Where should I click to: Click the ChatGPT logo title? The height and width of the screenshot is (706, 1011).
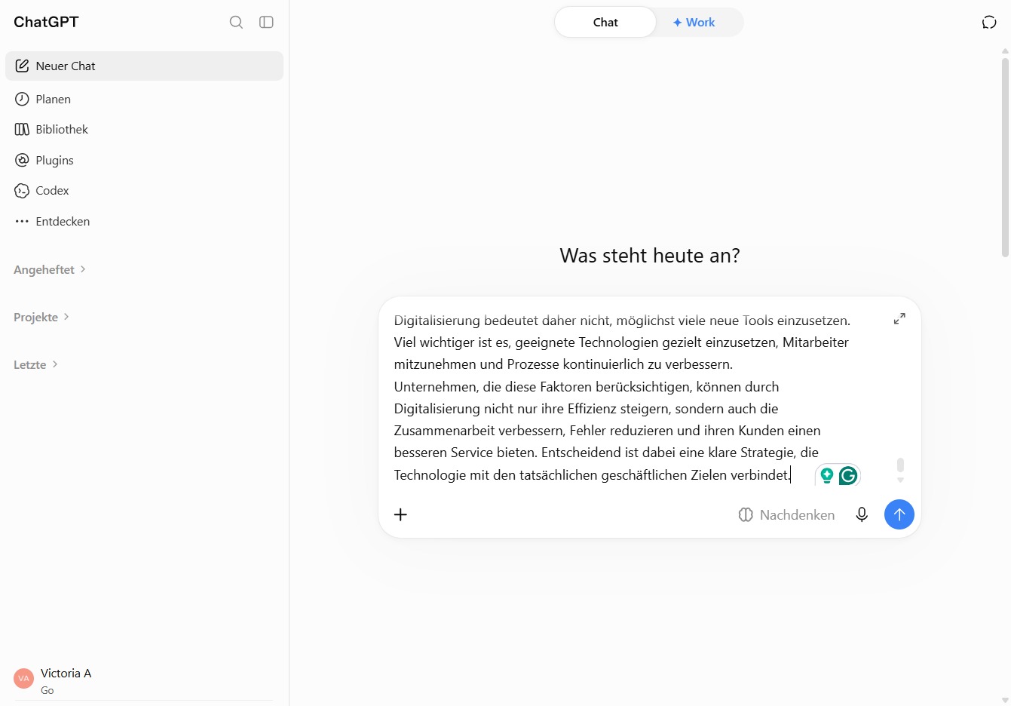(x=46, y=22)
